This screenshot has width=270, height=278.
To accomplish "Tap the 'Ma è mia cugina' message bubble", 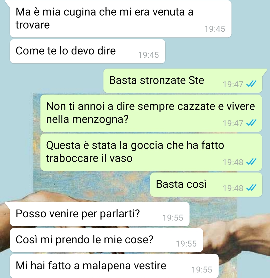I will [x=121, y=19].
